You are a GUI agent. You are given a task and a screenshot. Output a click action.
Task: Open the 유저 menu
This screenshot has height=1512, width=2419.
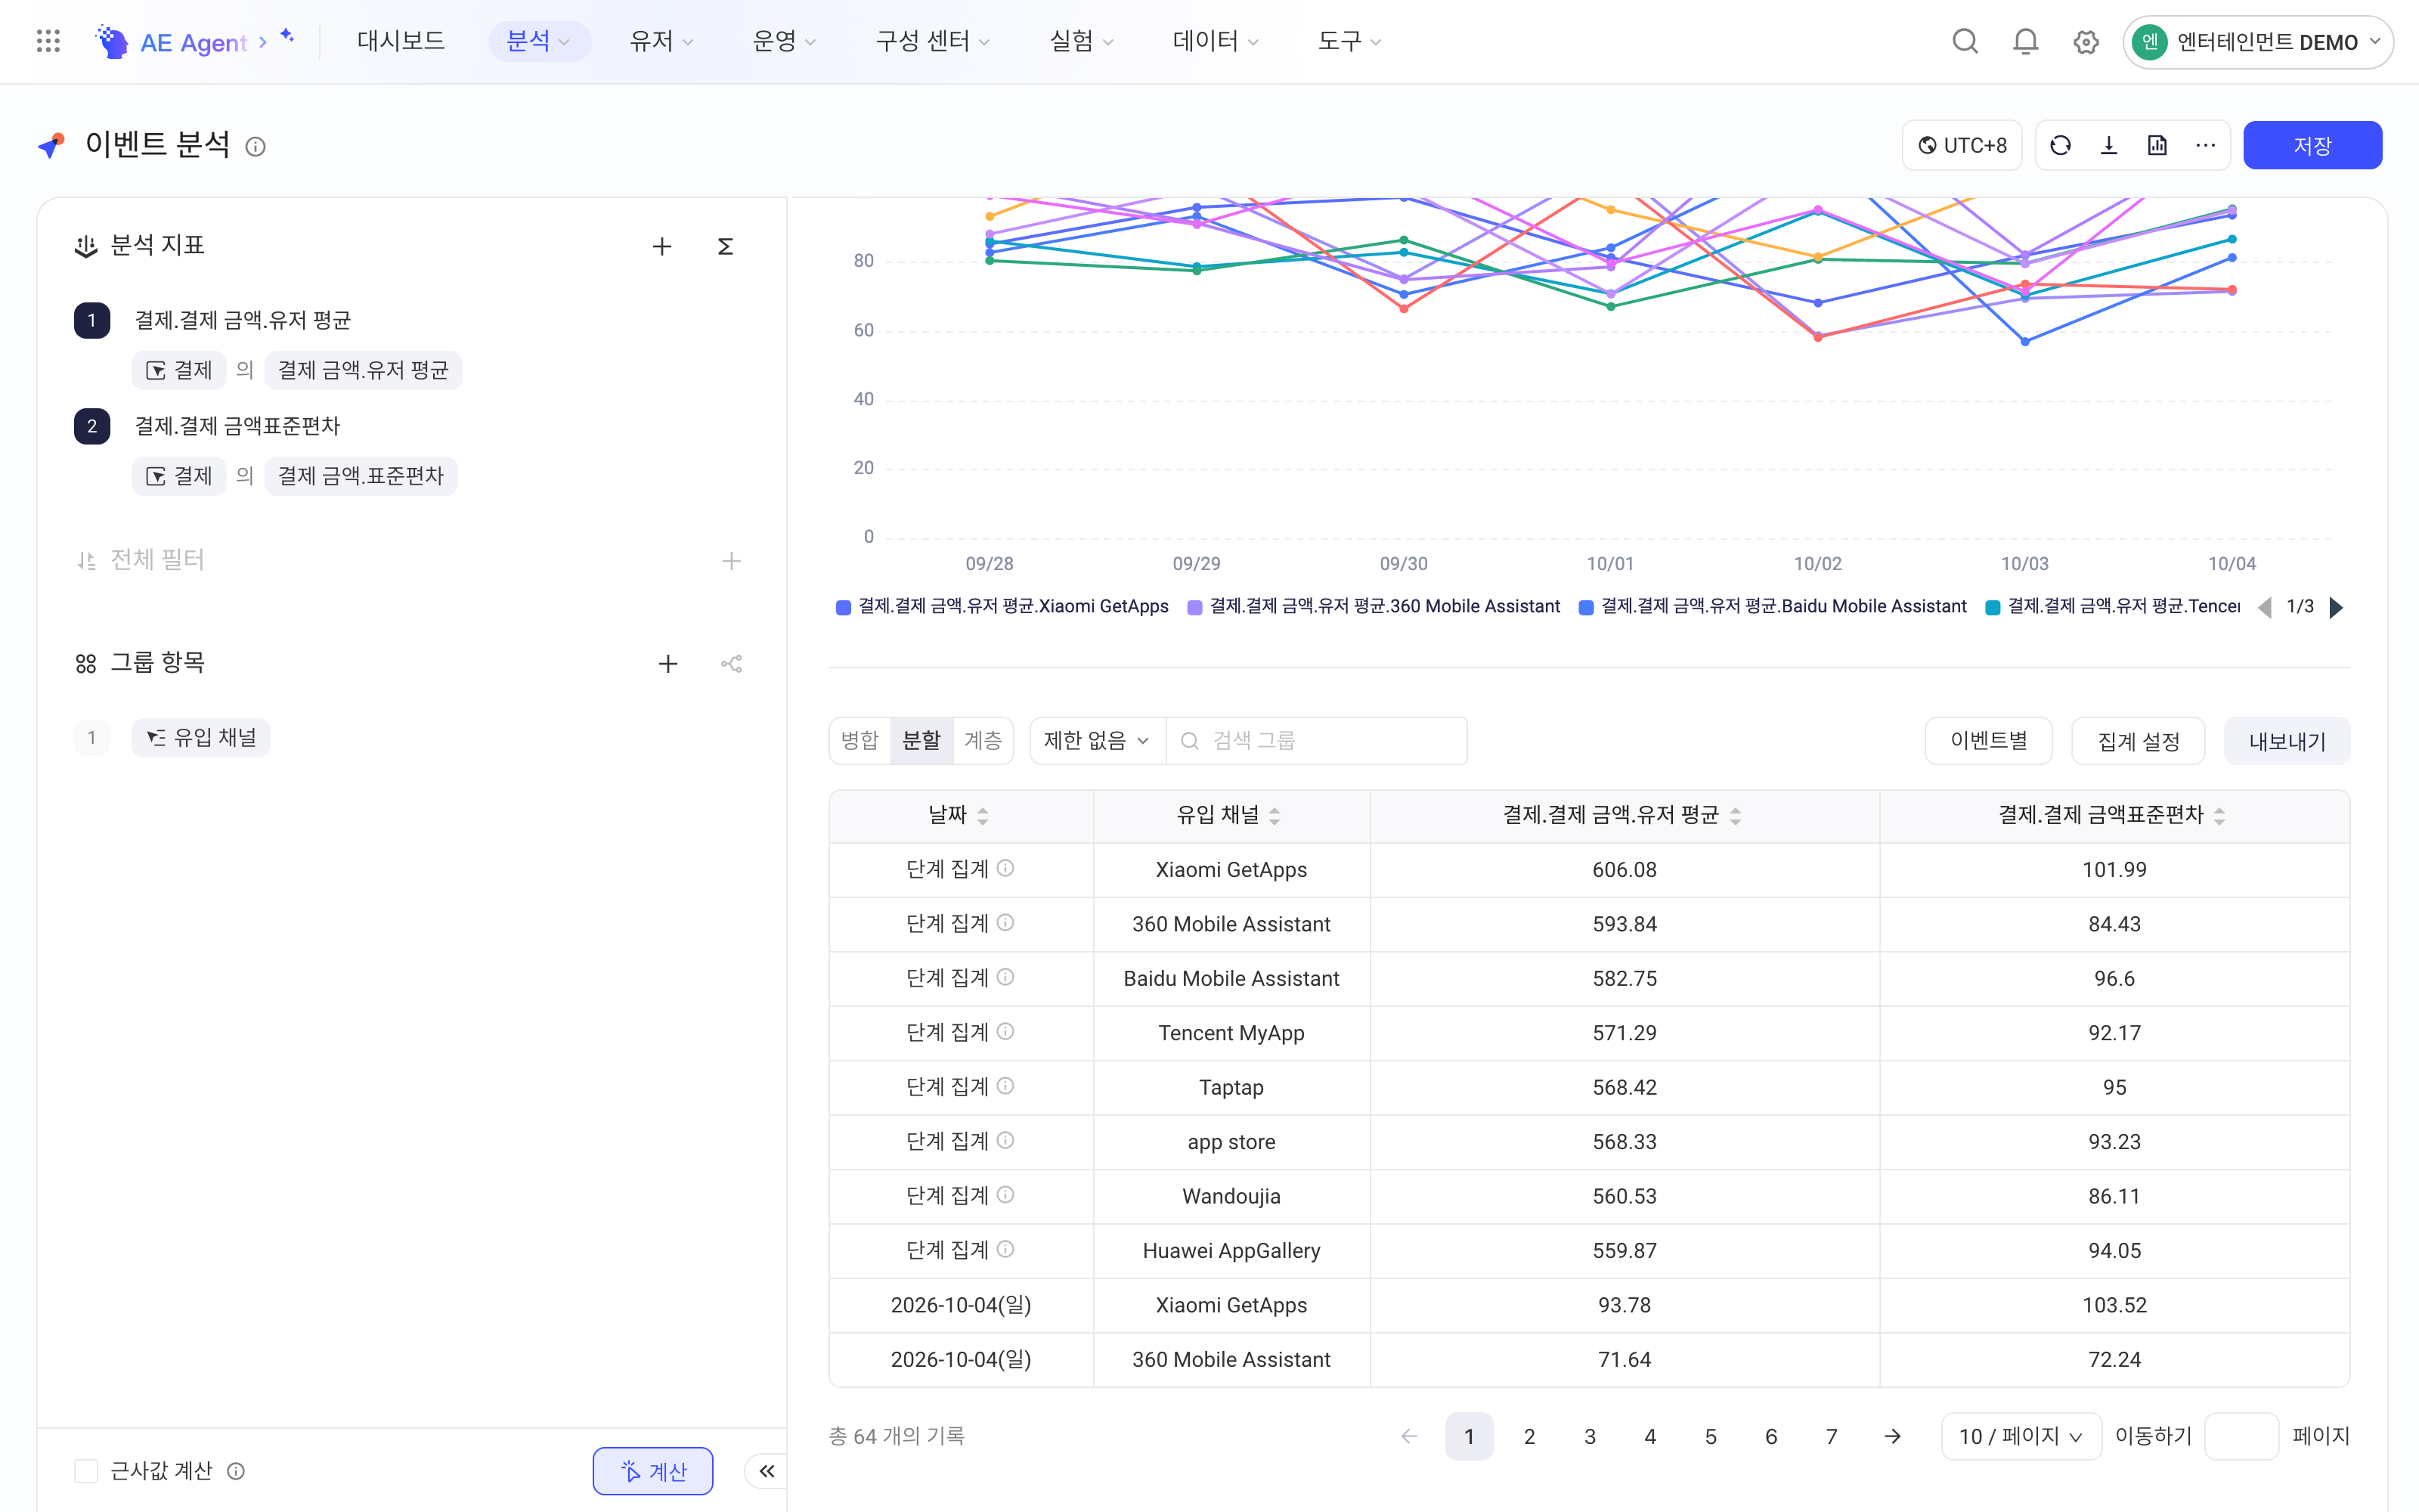[661, 41]
